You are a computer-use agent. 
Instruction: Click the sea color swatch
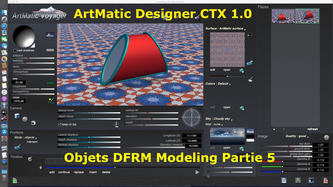[x=50, y=83]
